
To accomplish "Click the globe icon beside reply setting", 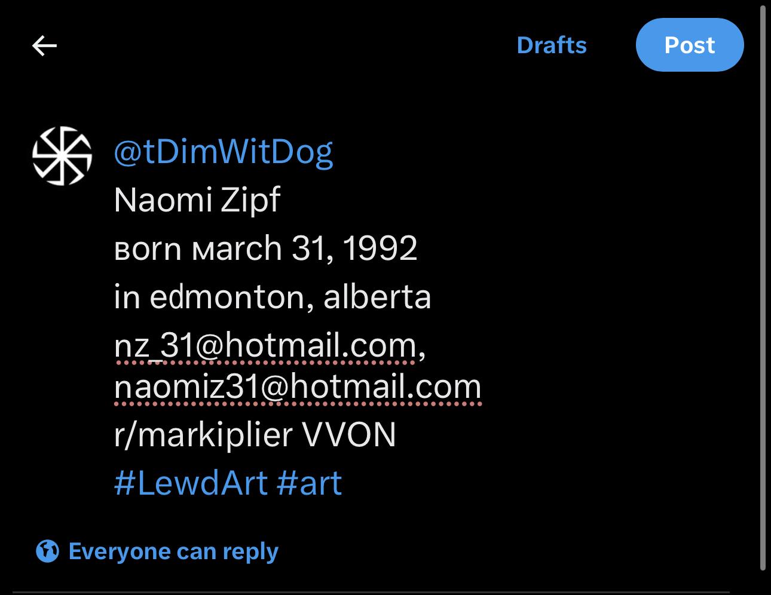I will point(48,551).
